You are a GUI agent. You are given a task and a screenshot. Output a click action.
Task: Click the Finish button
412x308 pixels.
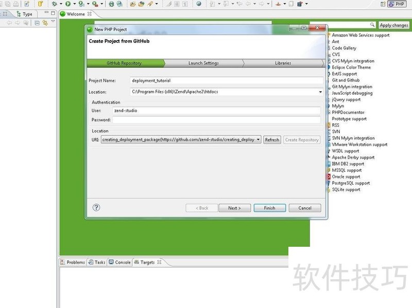(269, 208)
